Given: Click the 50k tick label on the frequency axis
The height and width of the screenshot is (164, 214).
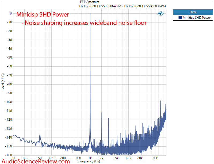Looking at the screenshot, I should 155,158.
